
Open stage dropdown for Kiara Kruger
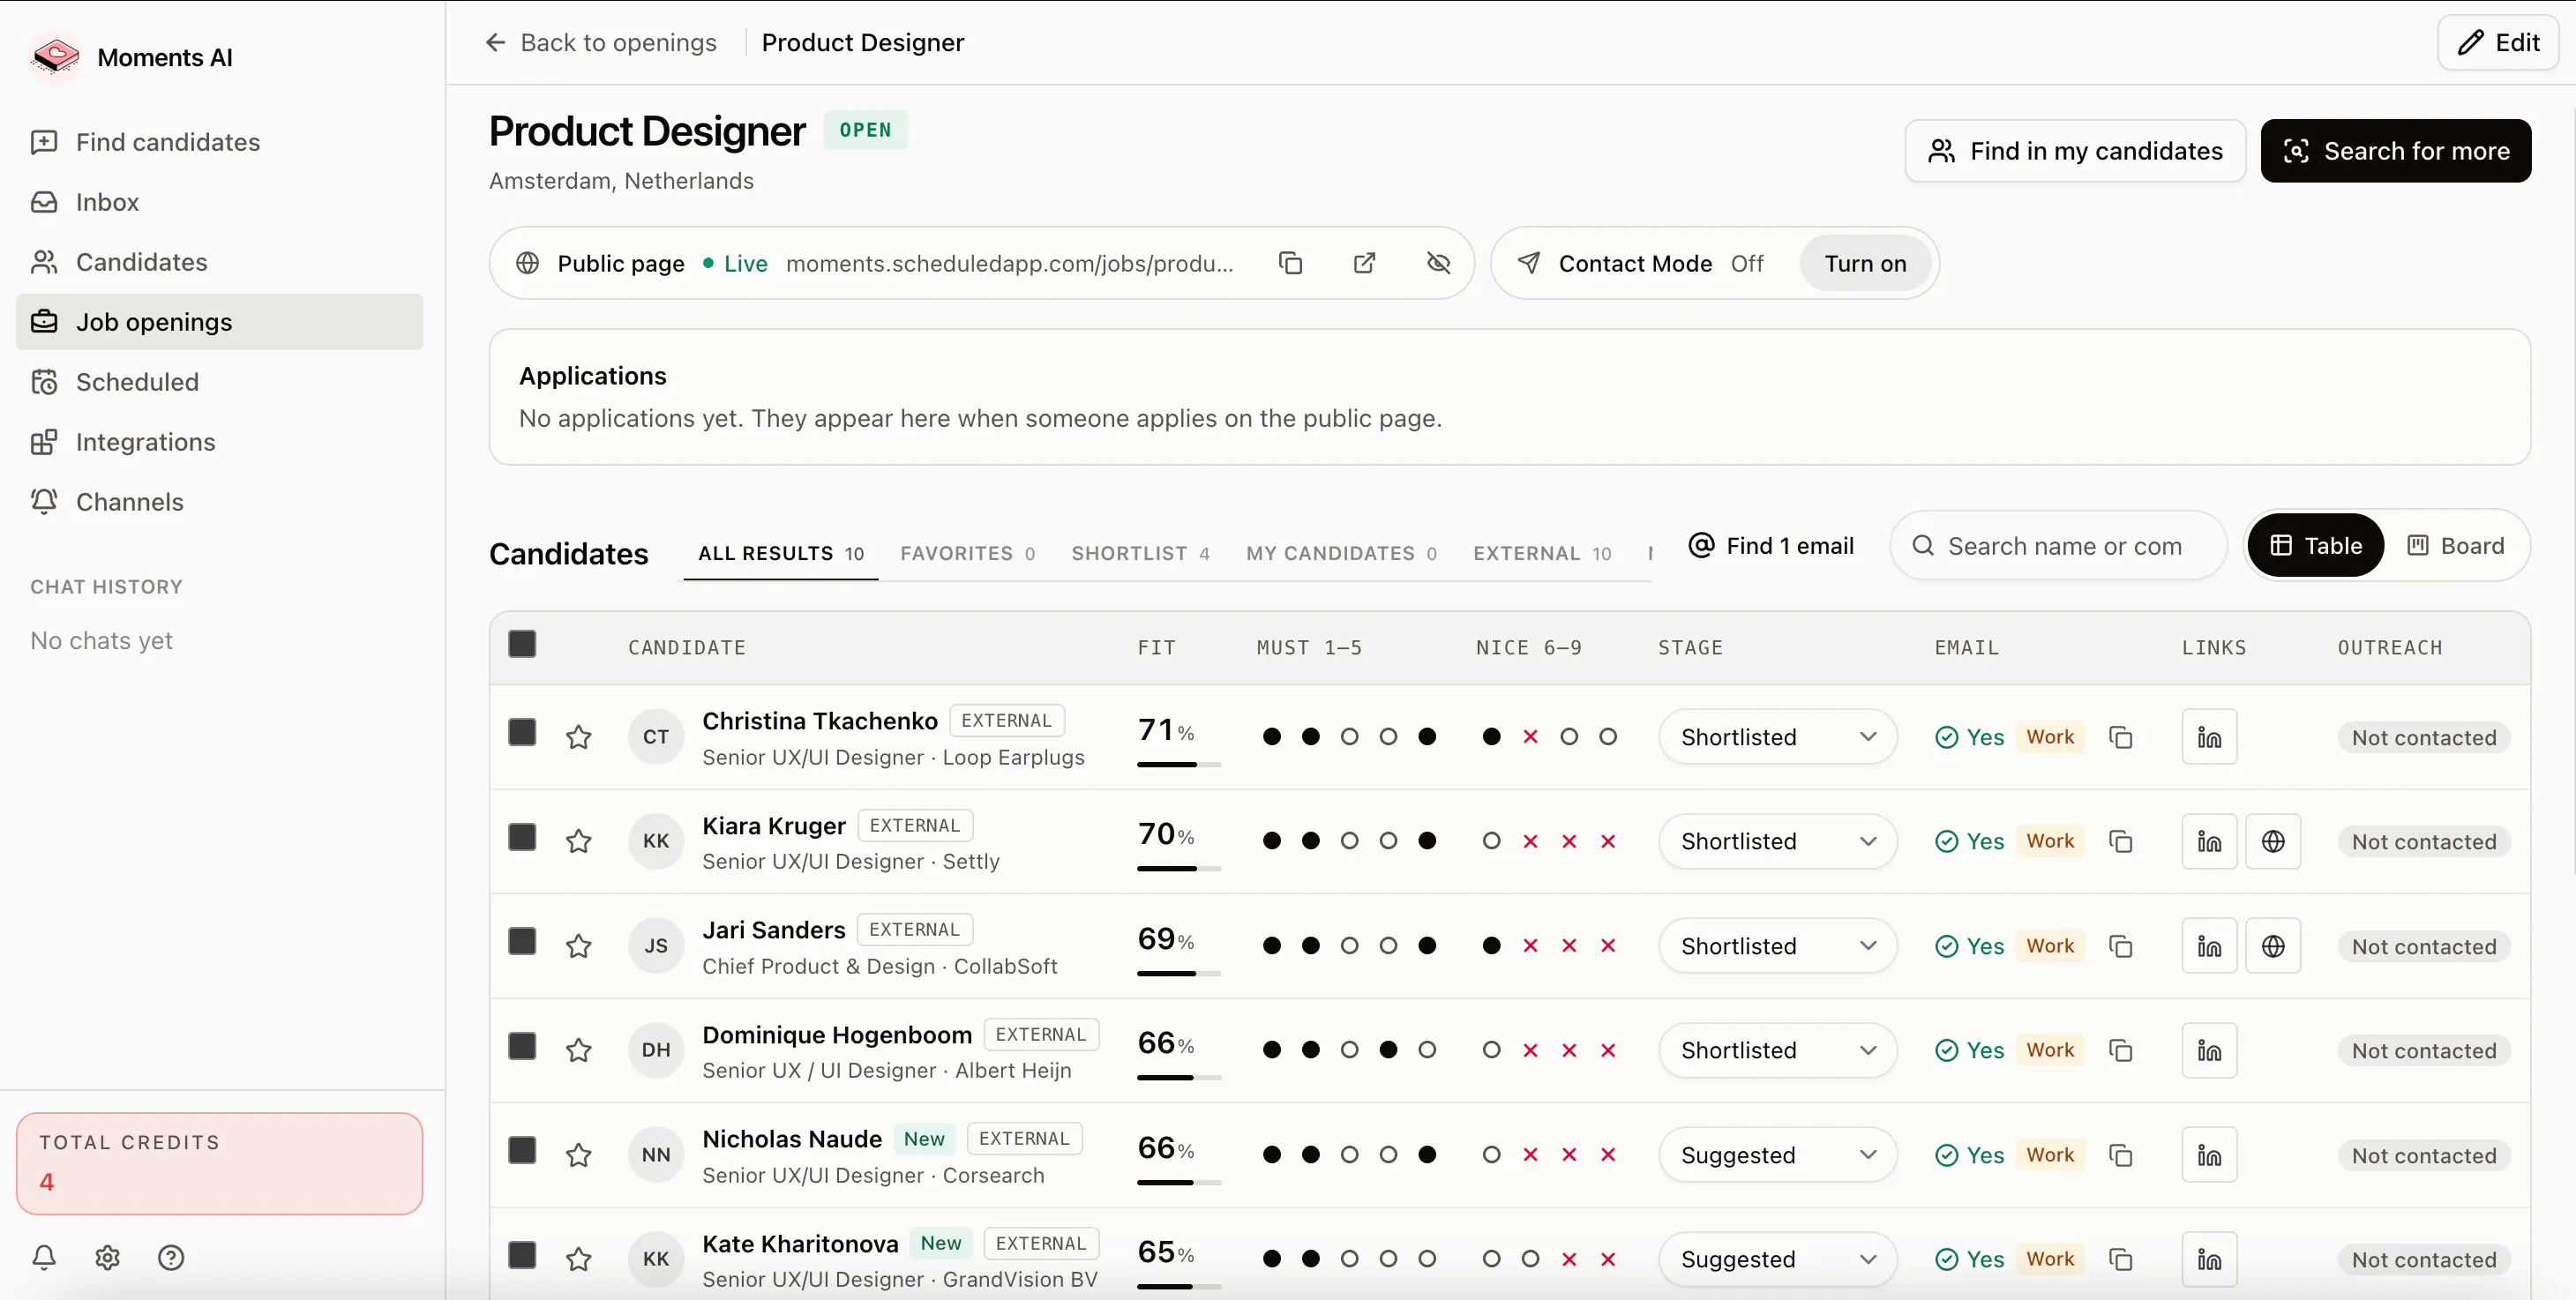click(x=1777, y=841)
